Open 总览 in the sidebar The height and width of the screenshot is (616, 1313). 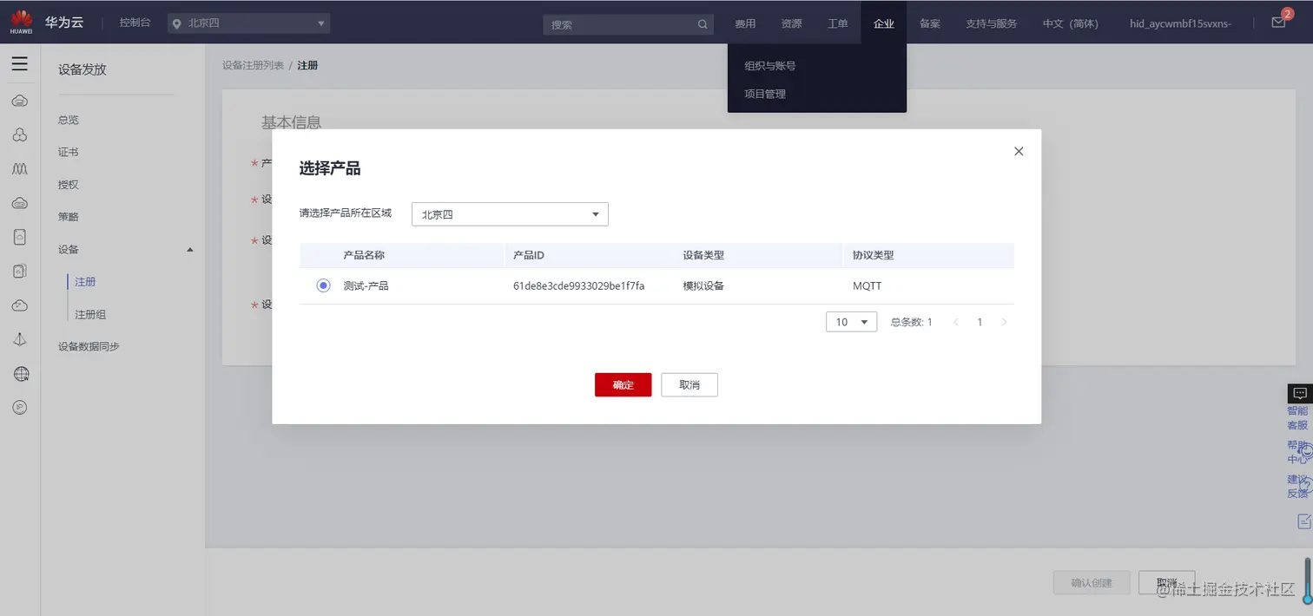[x=69, y=120]
